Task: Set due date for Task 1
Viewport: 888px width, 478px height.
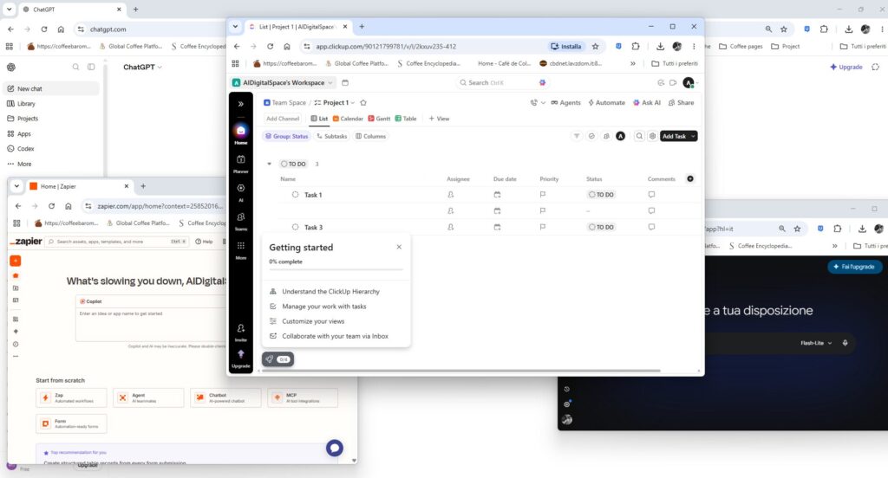Action: 497,195
